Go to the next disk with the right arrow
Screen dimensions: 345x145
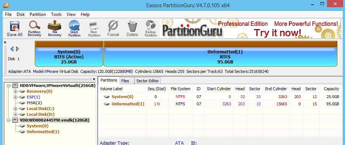(18, 49)
